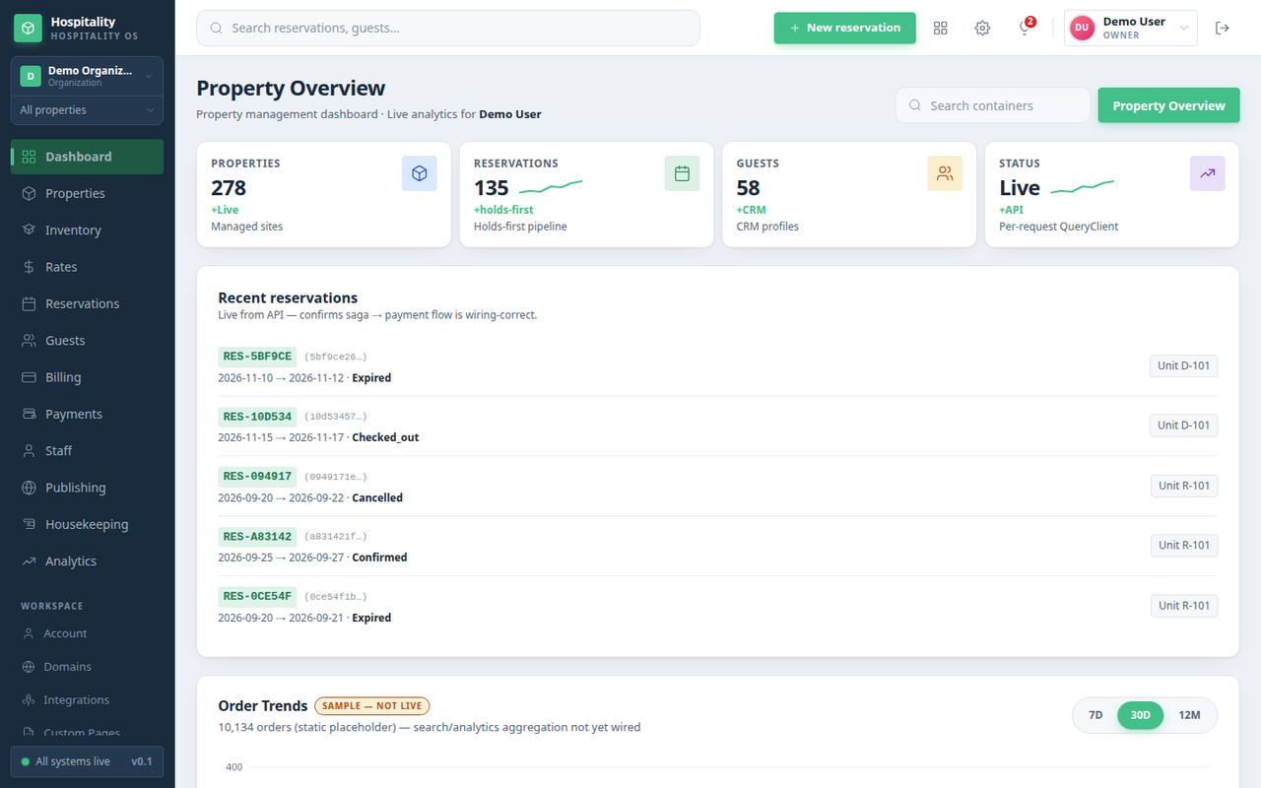Open reservation RES-5BF9CE

pos(257,357)
